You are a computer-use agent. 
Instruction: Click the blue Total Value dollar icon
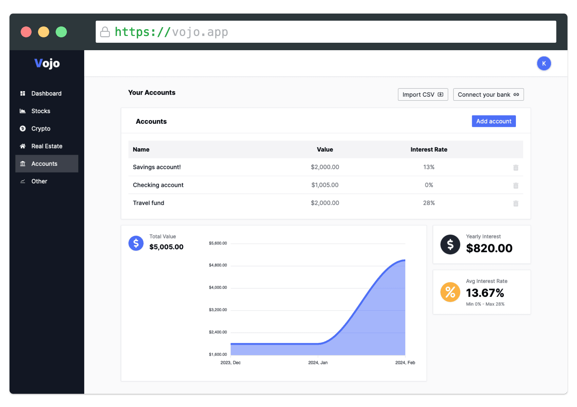coord(136,243)
